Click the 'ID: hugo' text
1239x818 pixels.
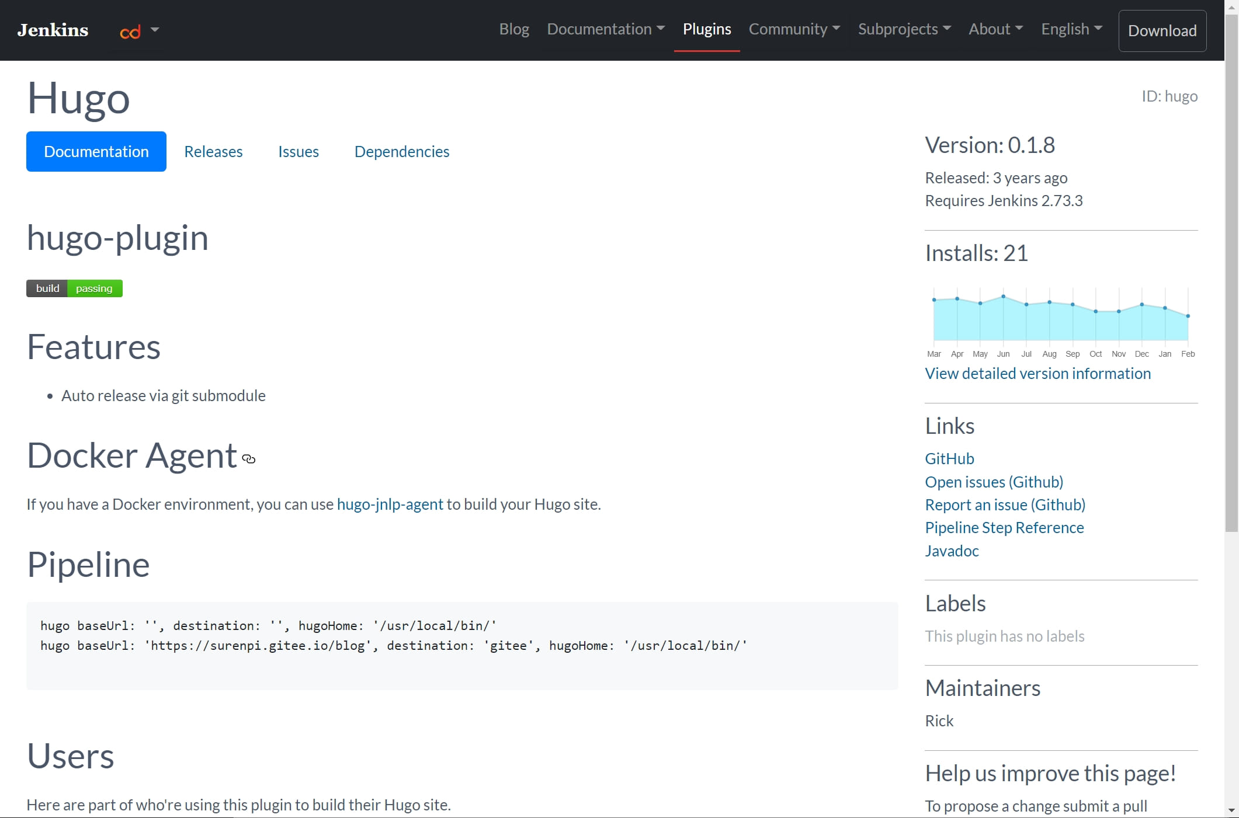point(1169,96)
